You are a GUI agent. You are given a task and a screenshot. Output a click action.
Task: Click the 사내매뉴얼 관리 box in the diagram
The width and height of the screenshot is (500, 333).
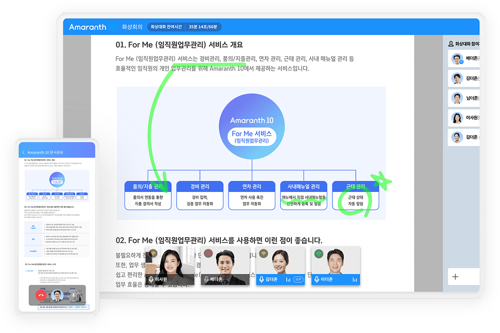[304, 195]
